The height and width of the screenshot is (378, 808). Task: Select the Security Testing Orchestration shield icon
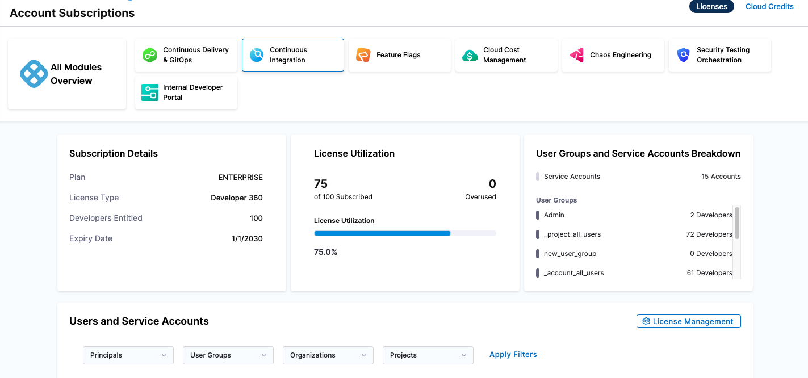[684, 55]
